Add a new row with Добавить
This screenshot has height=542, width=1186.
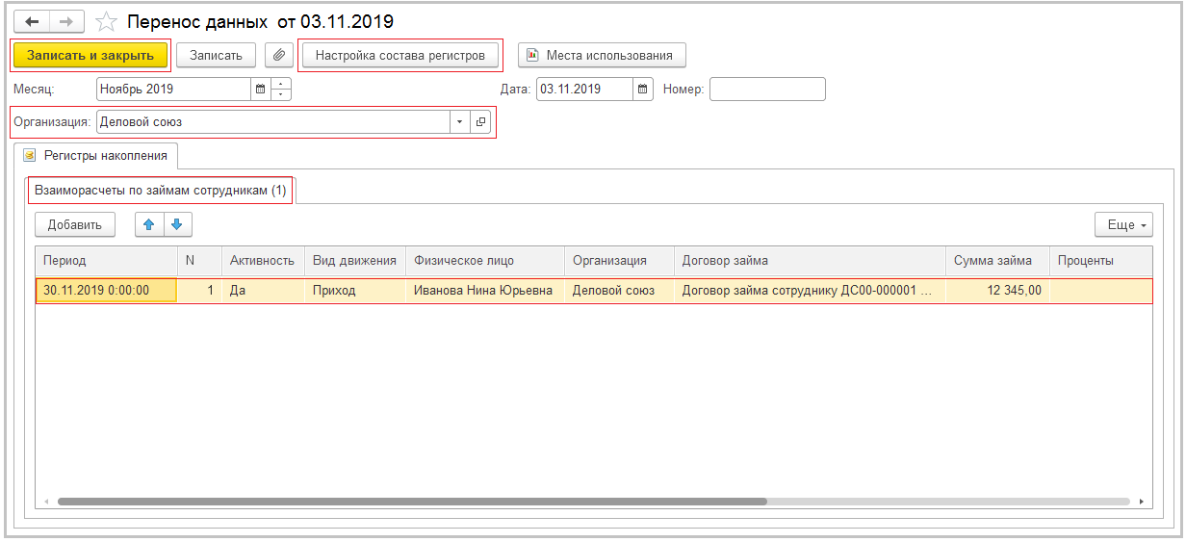click(75, 224)
